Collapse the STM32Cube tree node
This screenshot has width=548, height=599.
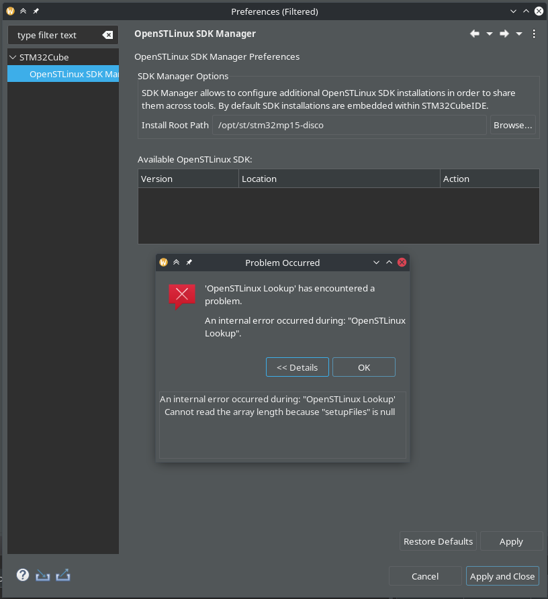11,57
